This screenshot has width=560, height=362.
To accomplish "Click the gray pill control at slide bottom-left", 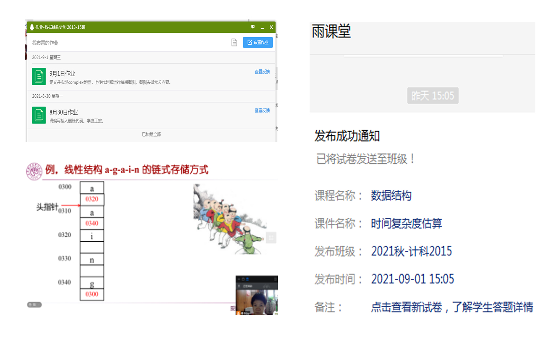I will 34,305.
